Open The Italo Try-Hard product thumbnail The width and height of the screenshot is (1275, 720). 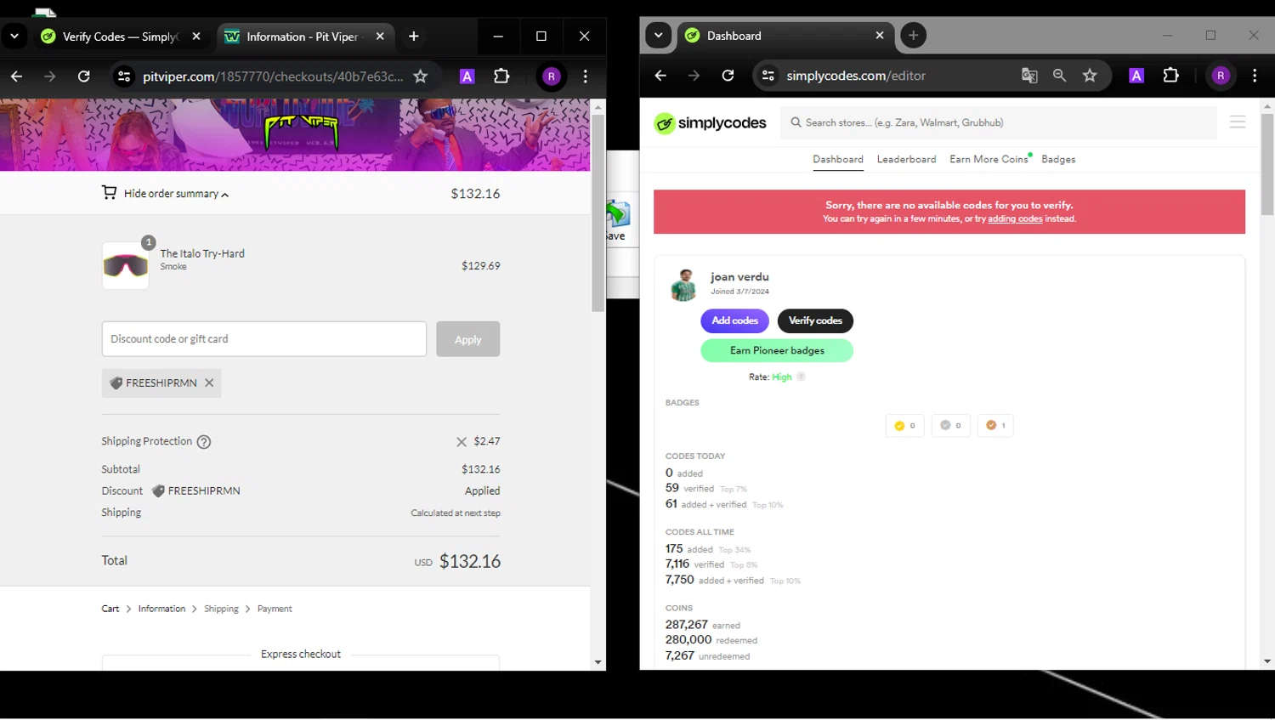point(126,266)
